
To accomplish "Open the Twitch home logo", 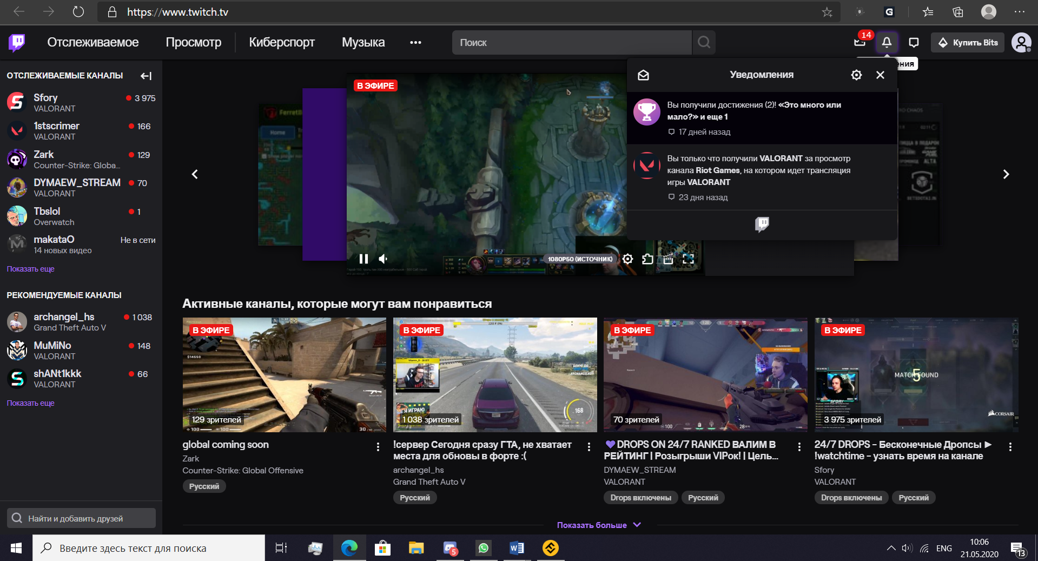I will [x=17, y=42].
